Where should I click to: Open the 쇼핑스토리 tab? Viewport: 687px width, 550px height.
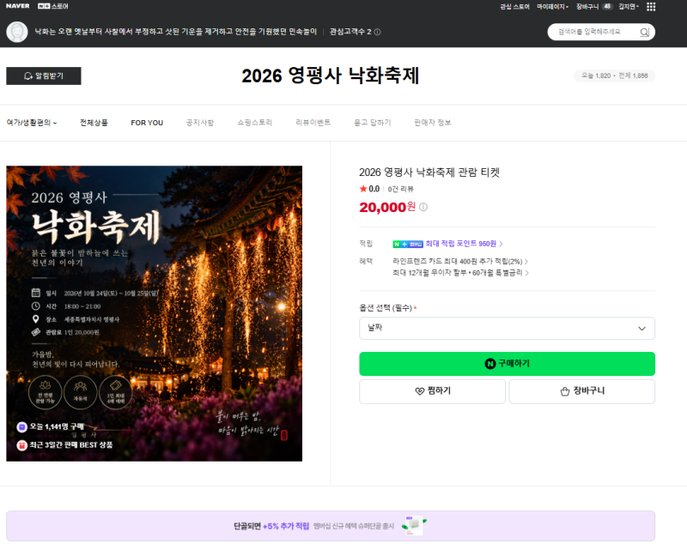pos(254,123)
